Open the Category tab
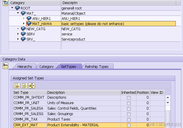Viewport: 183px width, 128px height. click(x=47, y=66)
